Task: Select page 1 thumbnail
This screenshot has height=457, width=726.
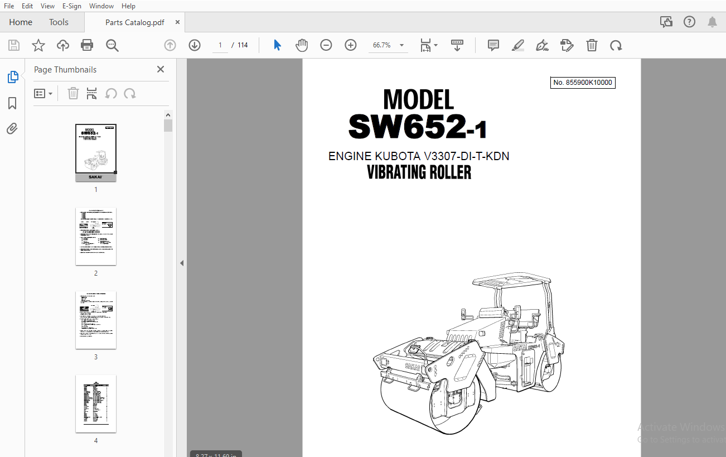Action: [x=96, y=152]
